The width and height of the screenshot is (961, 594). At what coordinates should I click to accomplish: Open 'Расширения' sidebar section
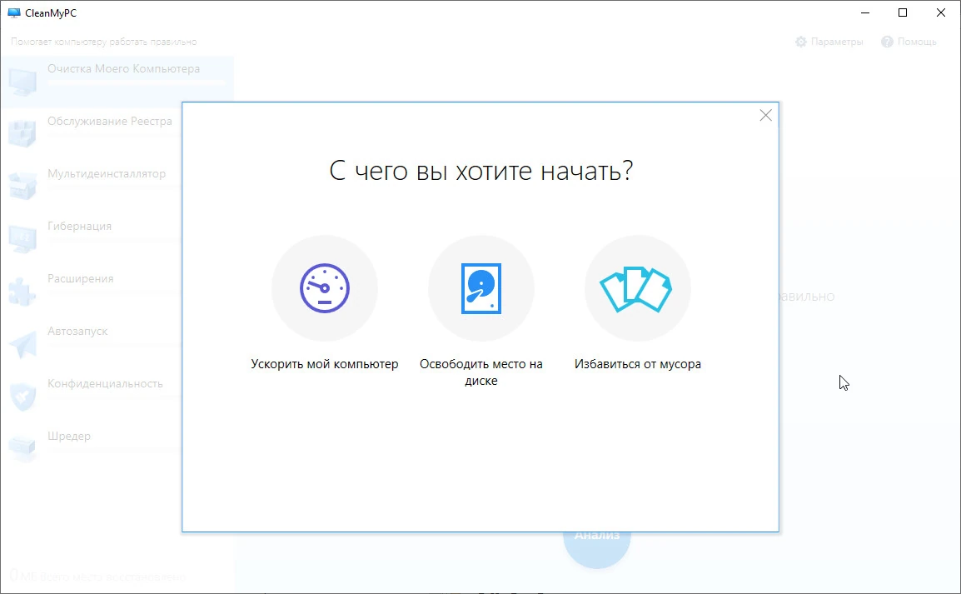coord(92,292)
